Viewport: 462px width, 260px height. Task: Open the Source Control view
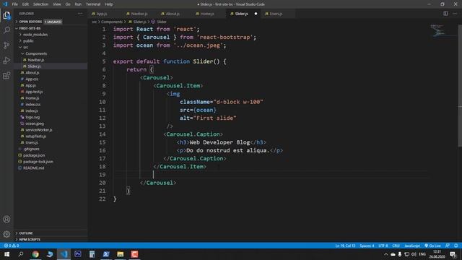coord(6,45)
